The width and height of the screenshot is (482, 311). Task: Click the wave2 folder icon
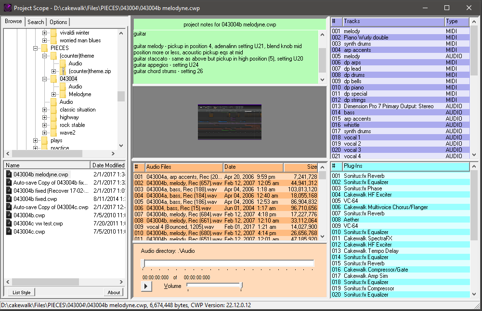(x=53, y=132)
